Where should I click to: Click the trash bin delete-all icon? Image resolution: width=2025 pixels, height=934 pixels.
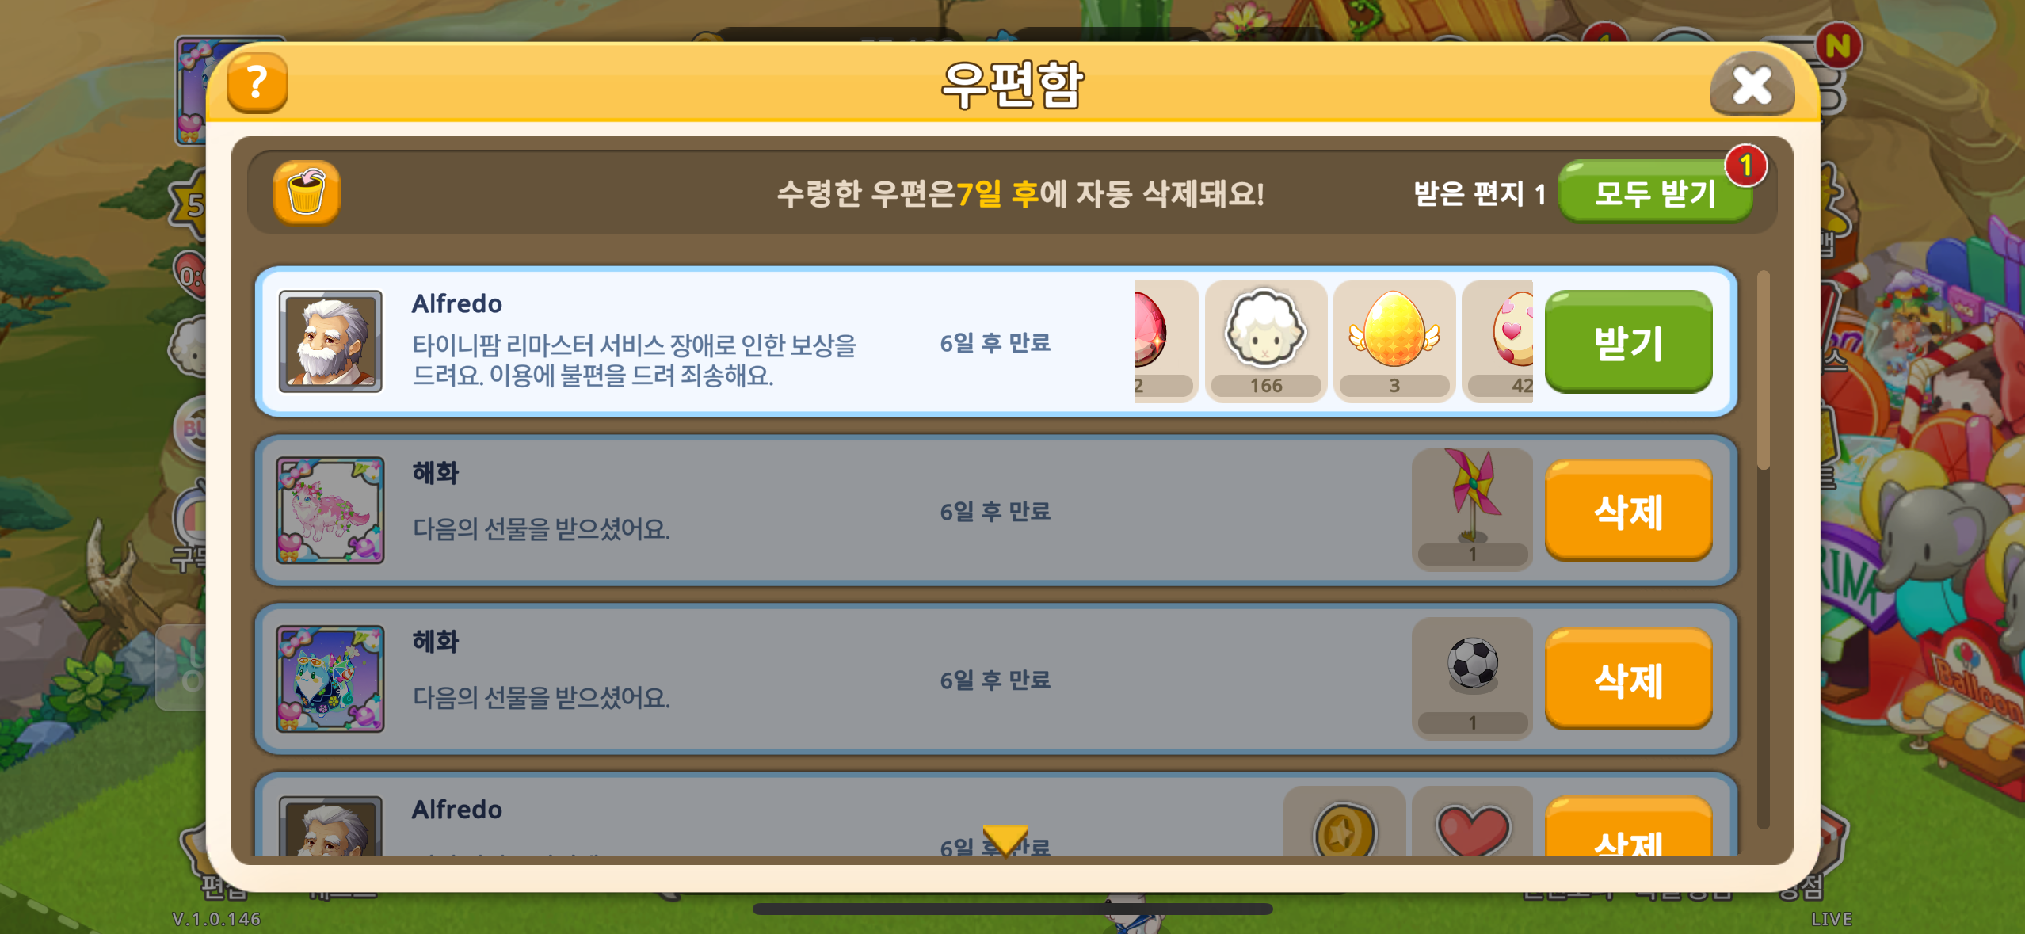307,193
